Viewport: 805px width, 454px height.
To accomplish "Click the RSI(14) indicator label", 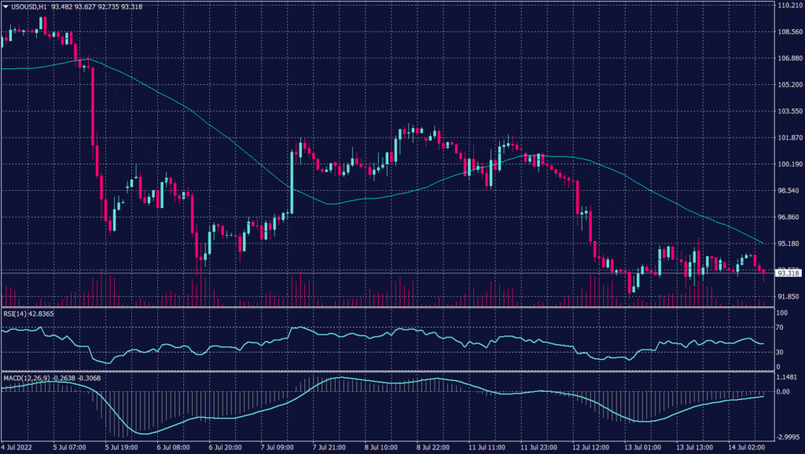I will pyautogui.click(x=16, y=313).
